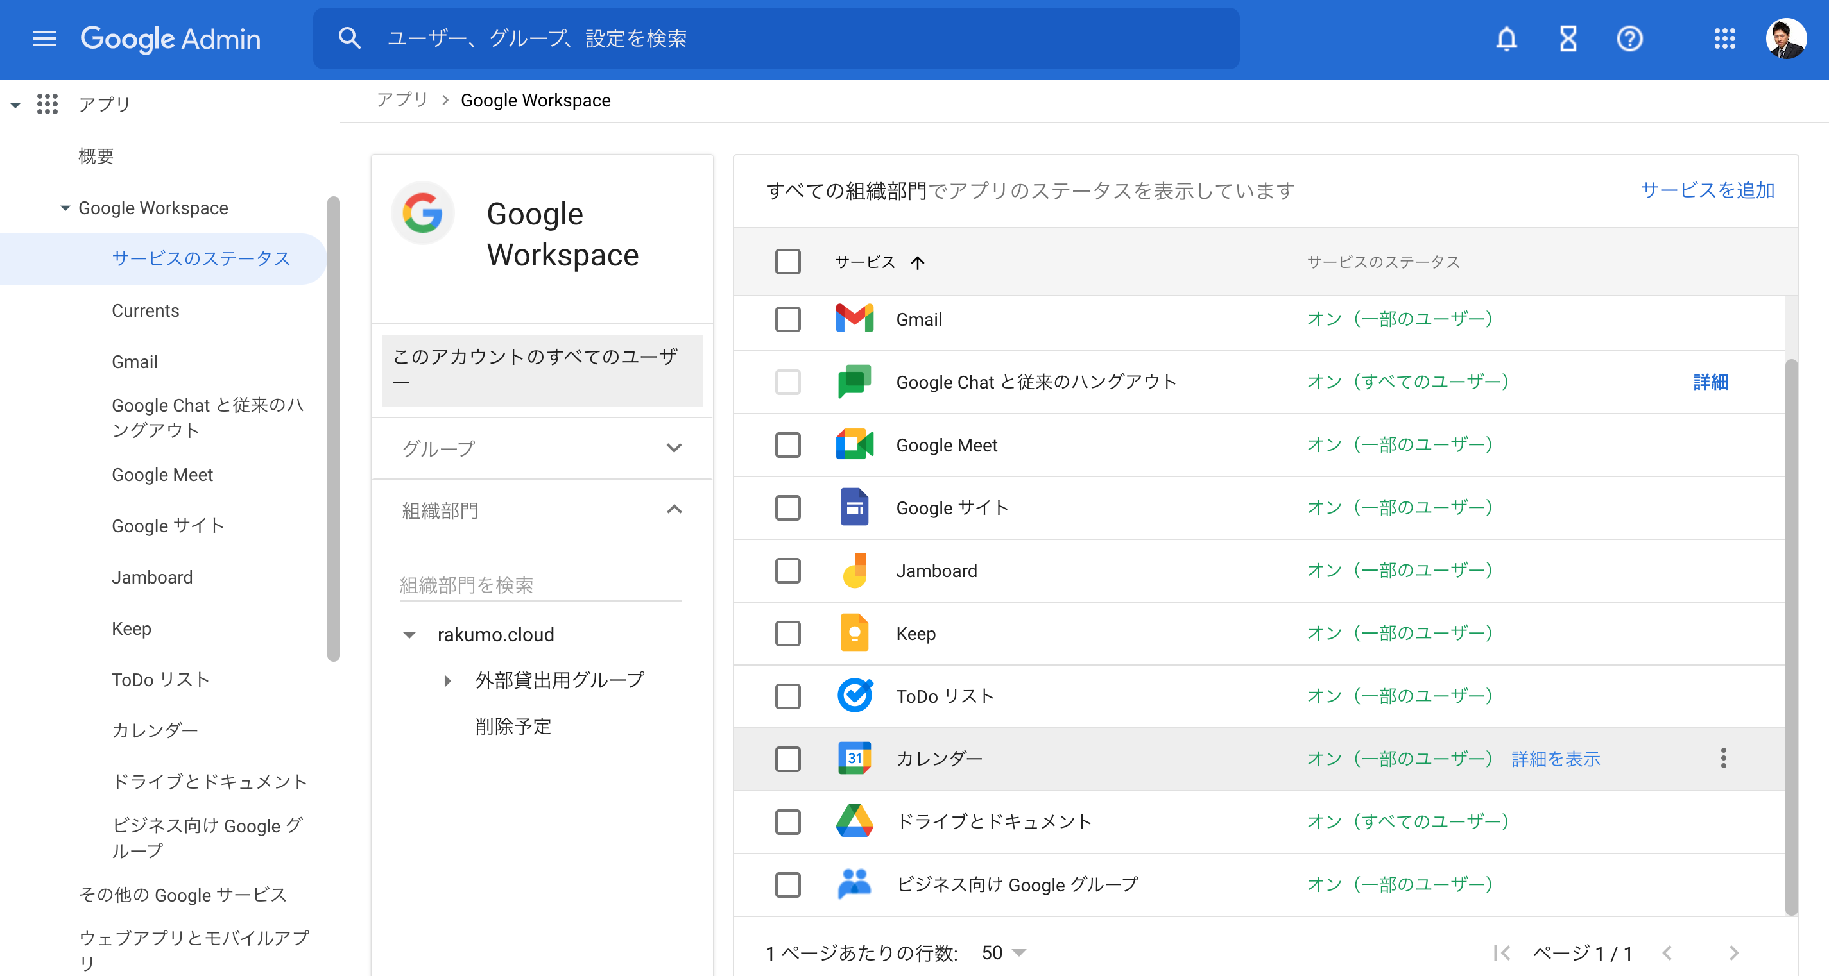
Task: Expand the グループ panel chevron
Action: (x=674, y=448)
